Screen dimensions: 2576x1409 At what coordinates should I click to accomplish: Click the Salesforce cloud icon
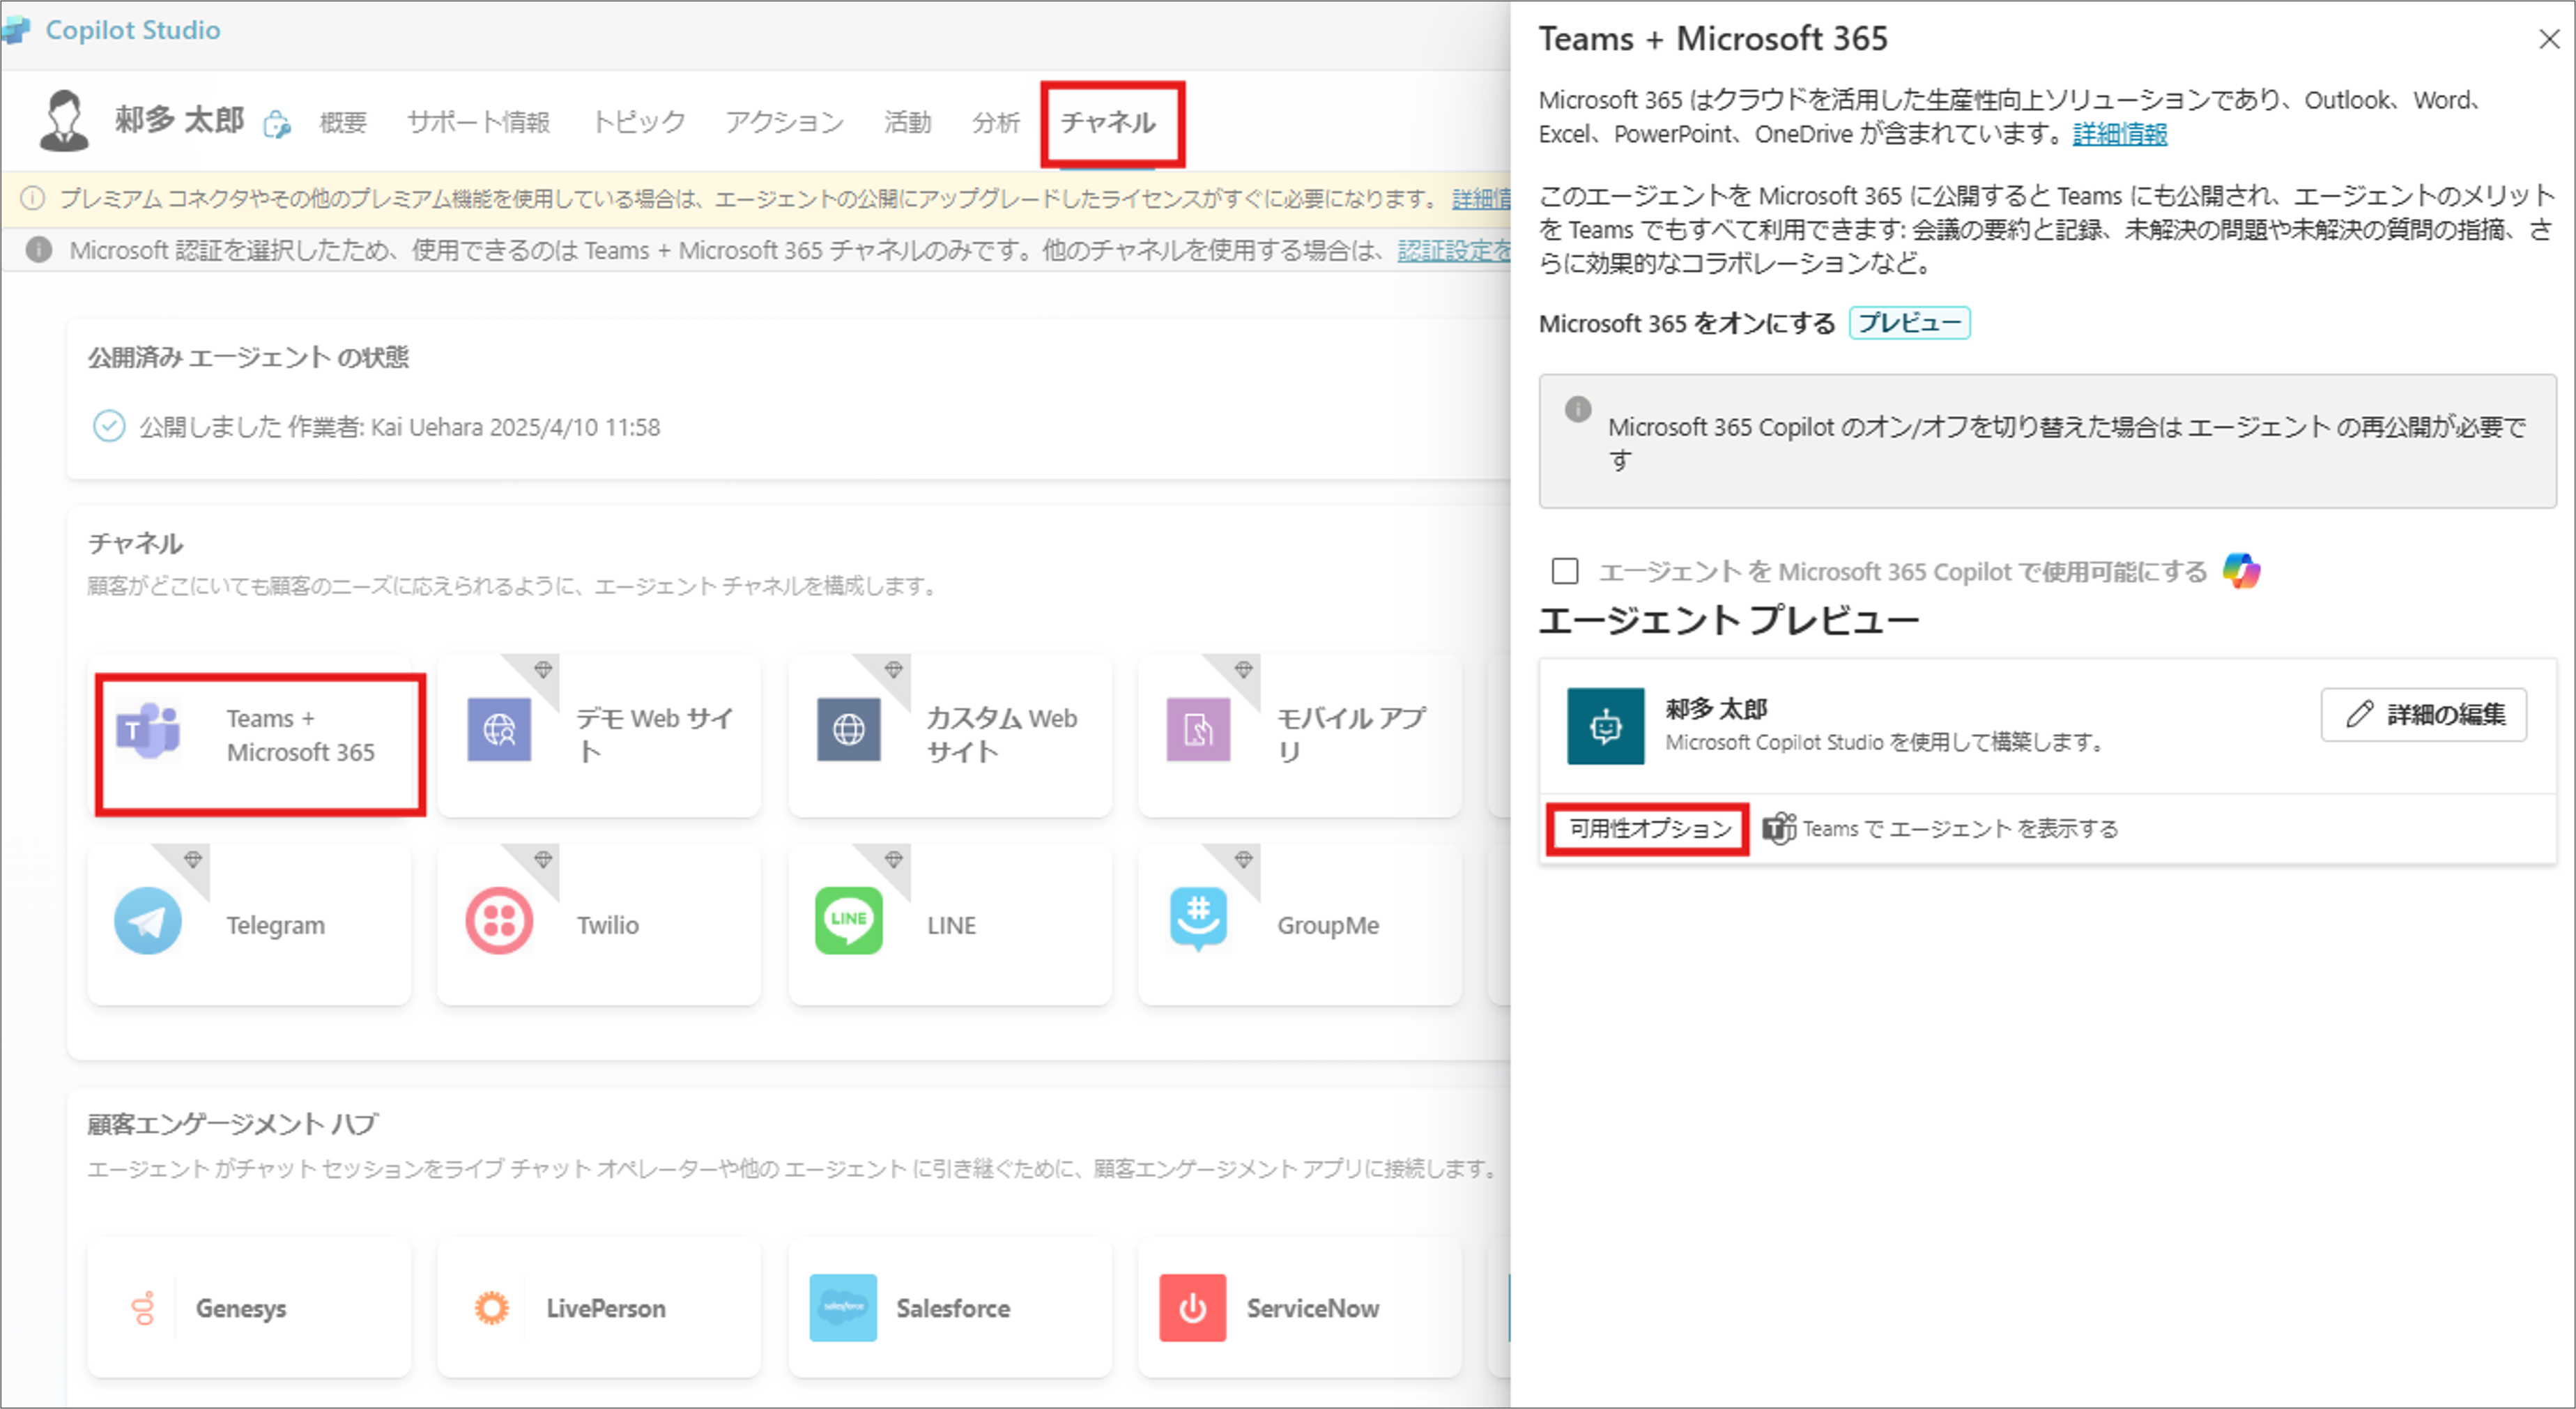tap(843, 1308)
